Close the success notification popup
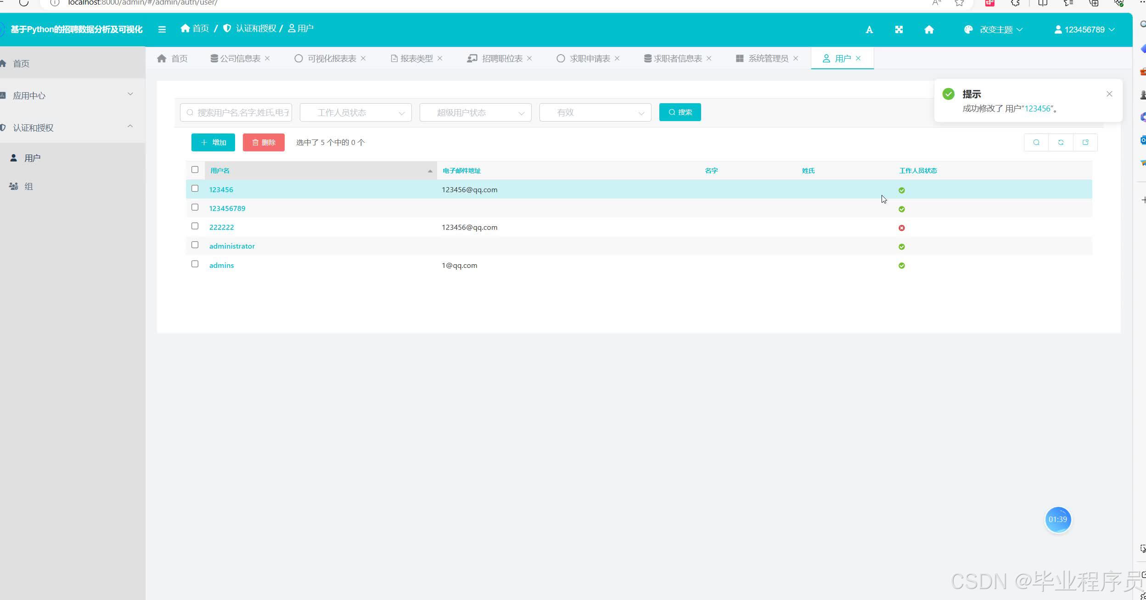 (1109, 94)
